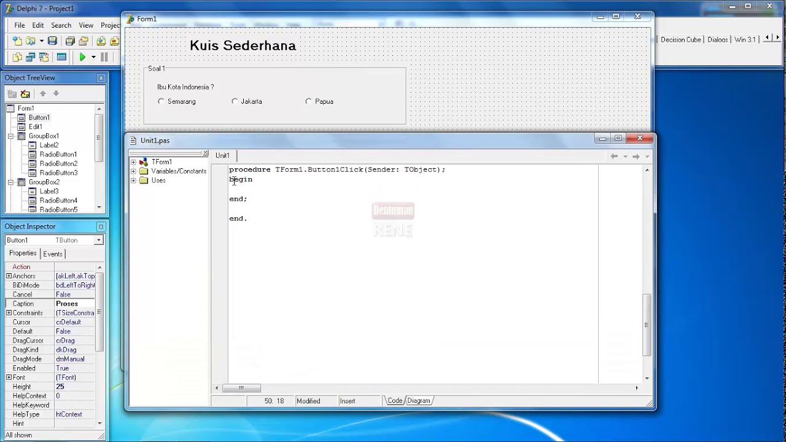Switch to the Diagram tab in code editor

coord(419,401)
